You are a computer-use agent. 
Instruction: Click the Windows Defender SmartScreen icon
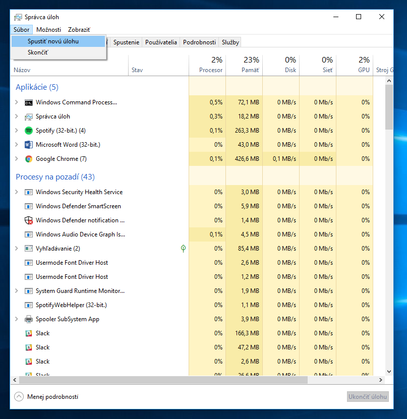(29, 206)
